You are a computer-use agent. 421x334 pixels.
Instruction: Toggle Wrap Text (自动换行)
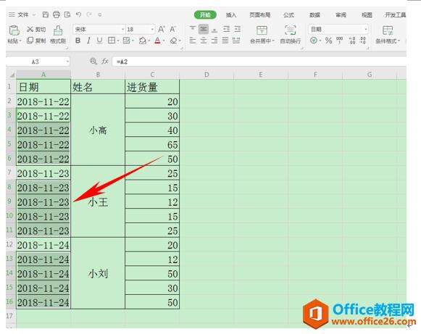291,34
